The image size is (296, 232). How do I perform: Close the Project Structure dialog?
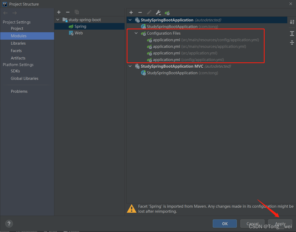[x=291, y=4]
